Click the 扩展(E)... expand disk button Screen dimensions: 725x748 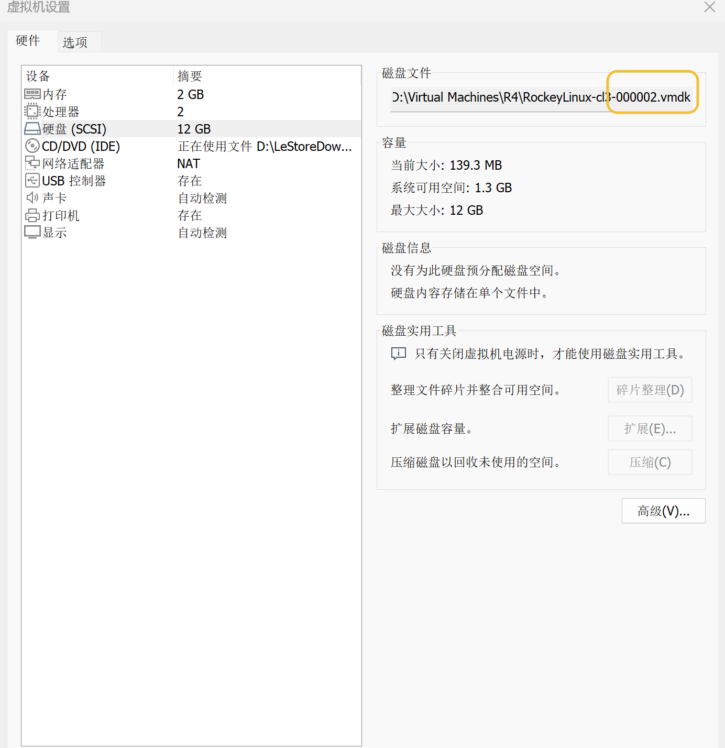(650, 429)
